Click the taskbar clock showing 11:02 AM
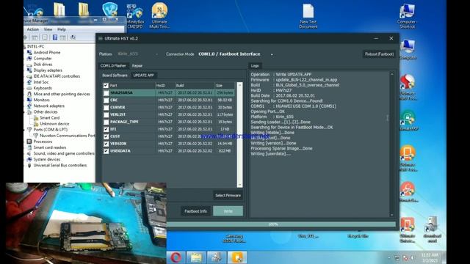 (x=430, y=257)
